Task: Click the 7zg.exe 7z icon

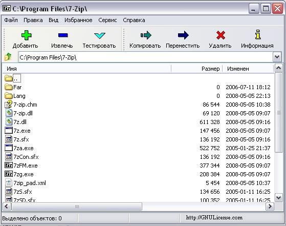Action: [x=9, y=174]
